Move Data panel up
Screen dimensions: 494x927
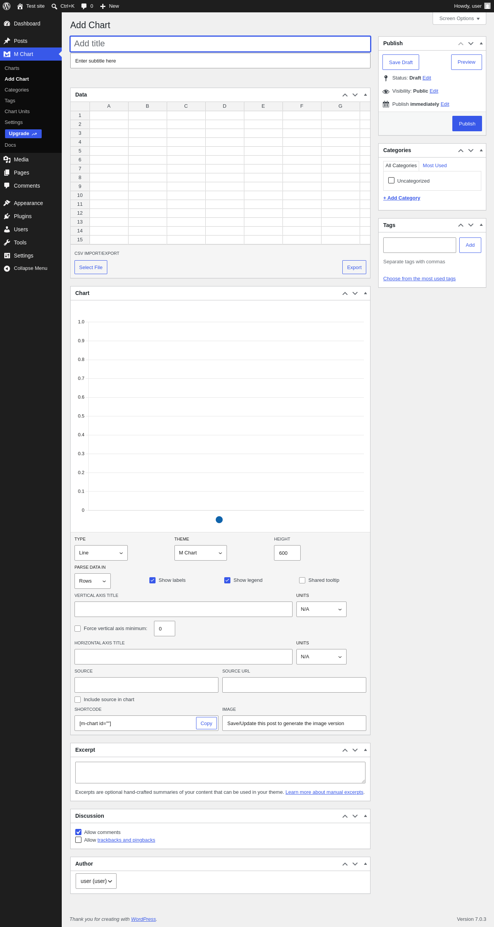click(x=345, y=95)
